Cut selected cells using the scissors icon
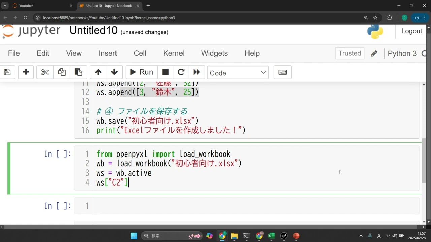431x242 pixels. tap(45, 72)
